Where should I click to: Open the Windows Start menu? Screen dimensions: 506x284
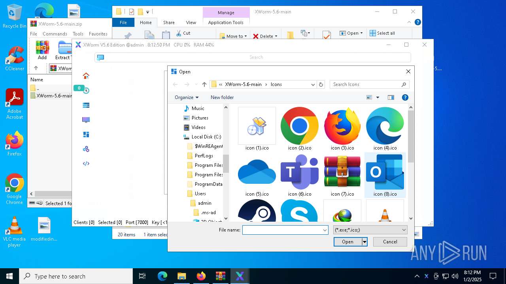[9, 276]
